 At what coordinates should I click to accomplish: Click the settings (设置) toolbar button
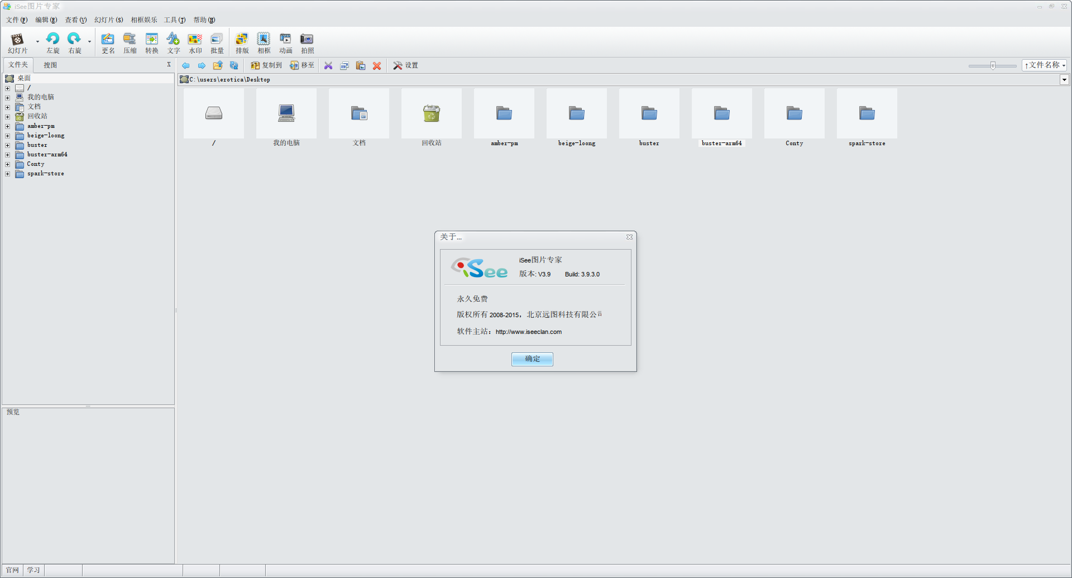(x=405, y=65)
